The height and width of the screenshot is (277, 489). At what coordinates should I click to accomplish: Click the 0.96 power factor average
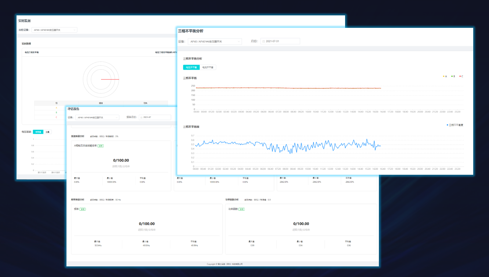coord(349,245)
